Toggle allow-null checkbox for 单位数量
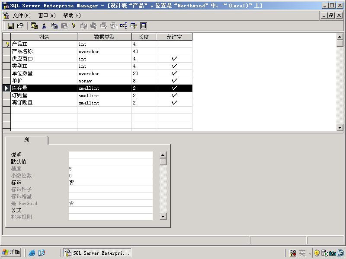Image resolution: width=346 pixels, height=259 pixels. tap(174, 73)
